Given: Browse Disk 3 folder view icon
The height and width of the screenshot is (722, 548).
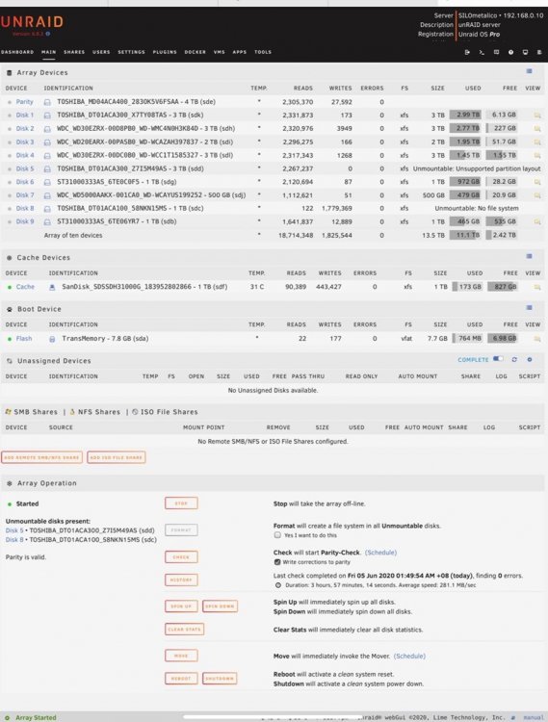Looking at the screenshot, I should coord(537,142).
